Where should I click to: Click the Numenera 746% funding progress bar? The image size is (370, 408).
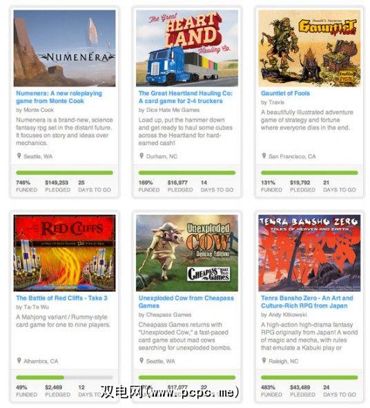64,172
